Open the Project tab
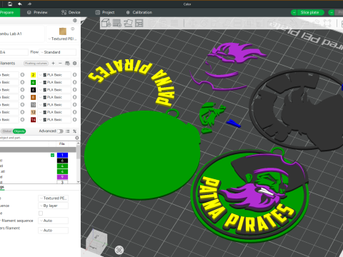The height and width of the screenshot is (257, 343). pyautogui.click(x=105, y=12)
